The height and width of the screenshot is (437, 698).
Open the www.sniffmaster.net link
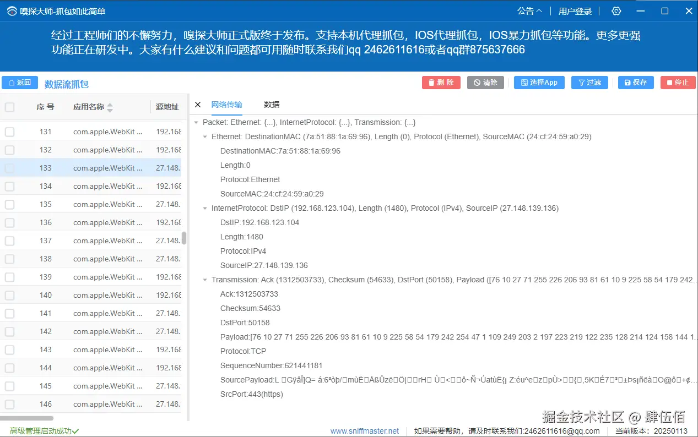365,431
